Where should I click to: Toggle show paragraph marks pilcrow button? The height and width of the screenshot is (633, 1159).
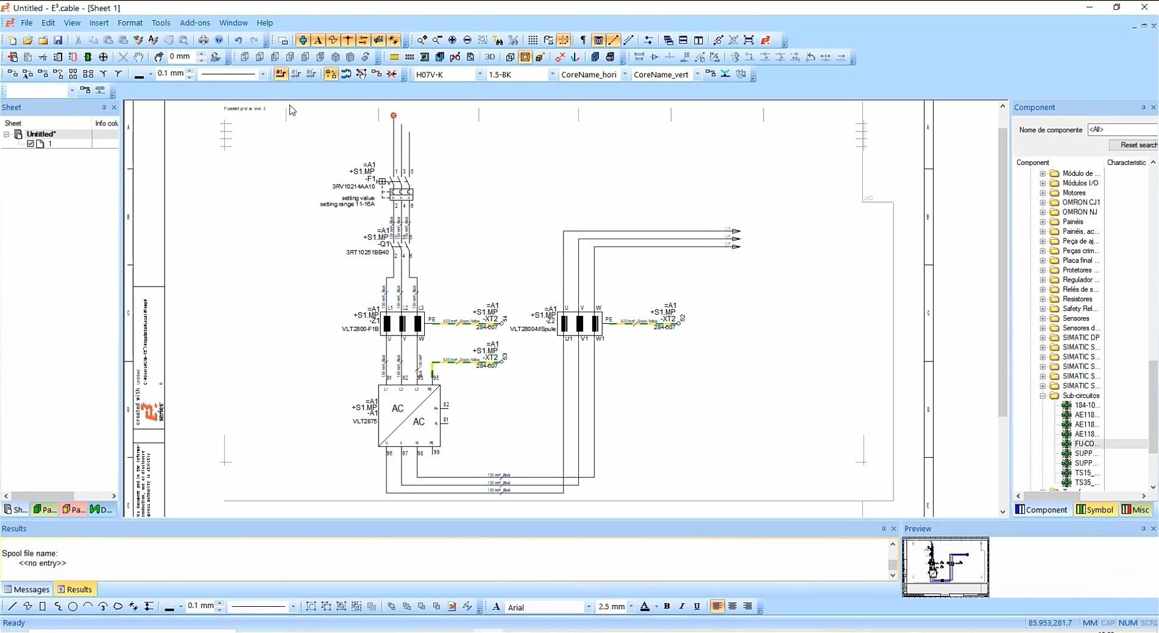point(583,40)
